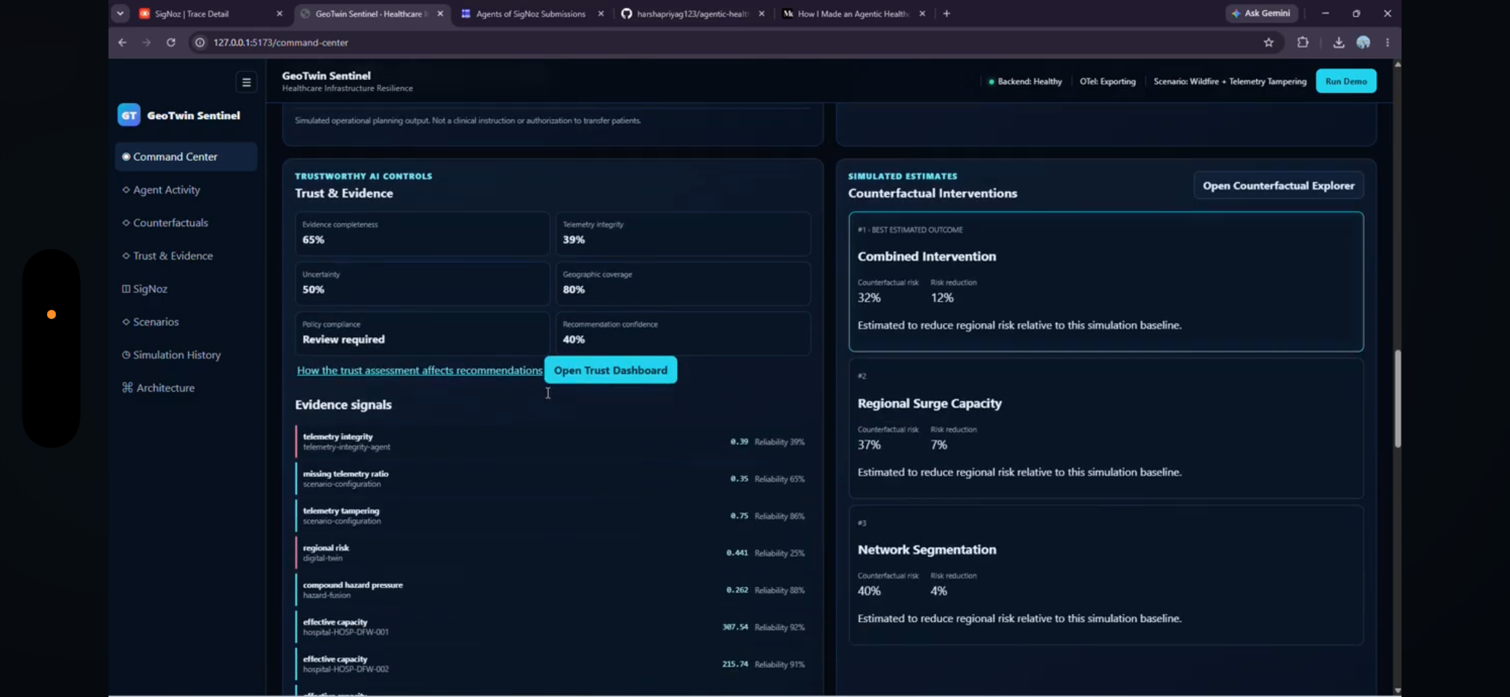Close the Agents of SigNoz Submissions tab
This screenshot has height=697, width=1510.
601,14
